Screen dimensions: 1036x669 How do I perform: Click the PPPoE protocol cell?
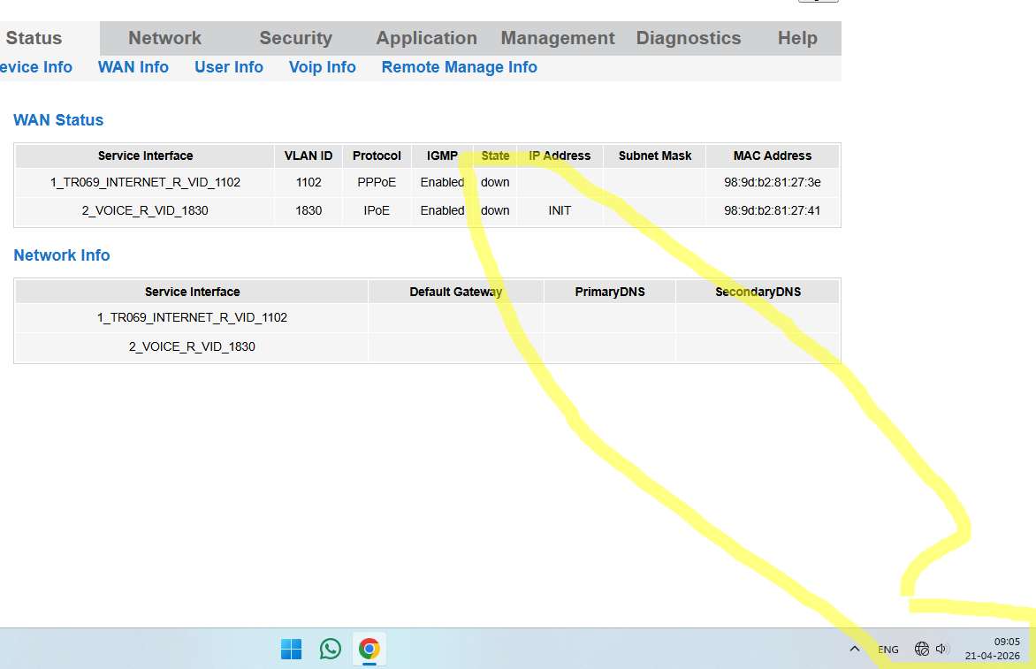377,182
